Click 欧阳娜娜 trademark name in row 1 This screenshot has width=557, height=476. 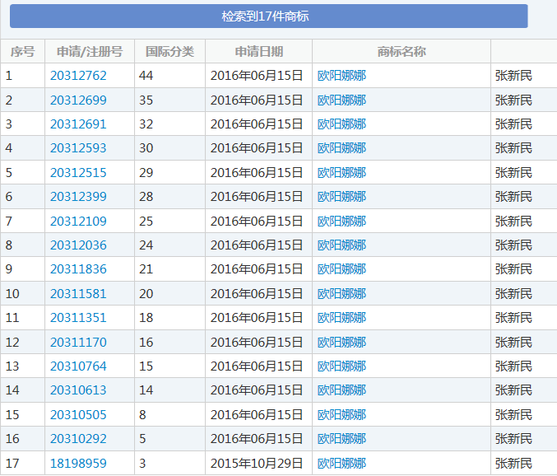click(341, 76)
